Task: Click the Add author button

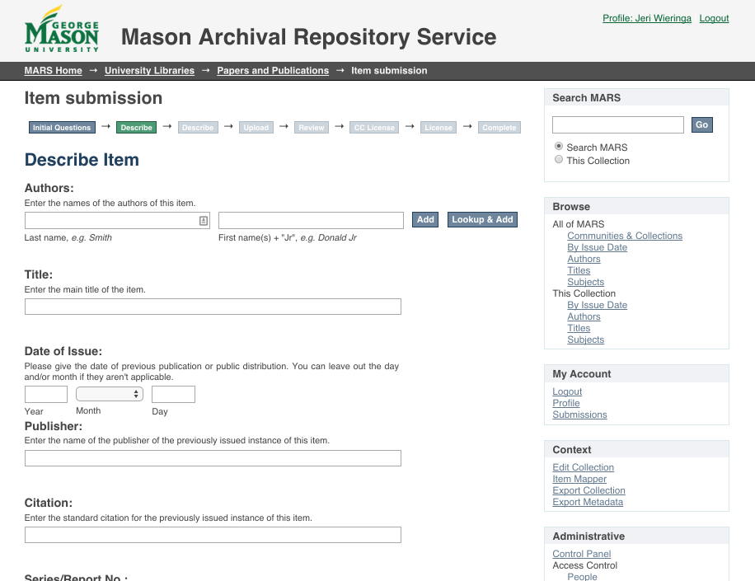Action: coord(425,219)
